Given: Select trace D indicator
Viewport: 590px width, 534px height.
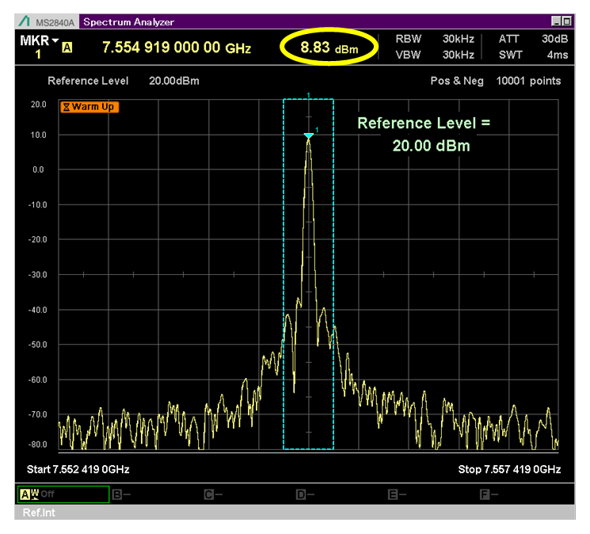Looking at the screenshot, I should point(302,494).
